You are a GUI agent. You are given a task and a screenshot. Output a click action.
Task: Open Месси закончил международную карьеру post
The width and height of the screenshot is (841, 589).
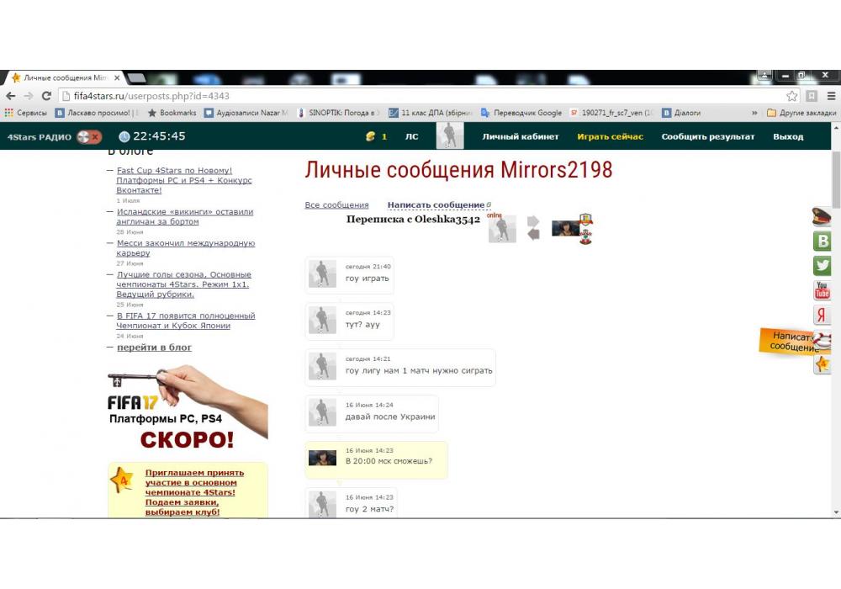click(186, 248)
